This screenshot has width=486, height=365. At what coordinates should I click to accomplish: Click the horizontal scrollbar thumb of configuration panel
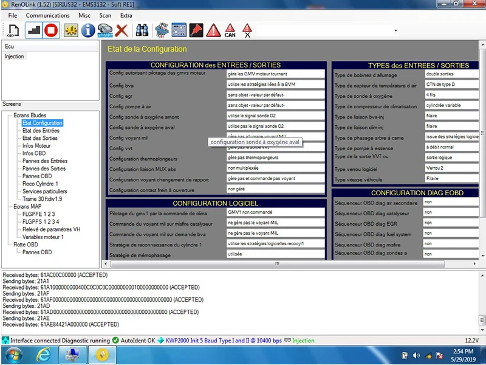pos(278,264)
